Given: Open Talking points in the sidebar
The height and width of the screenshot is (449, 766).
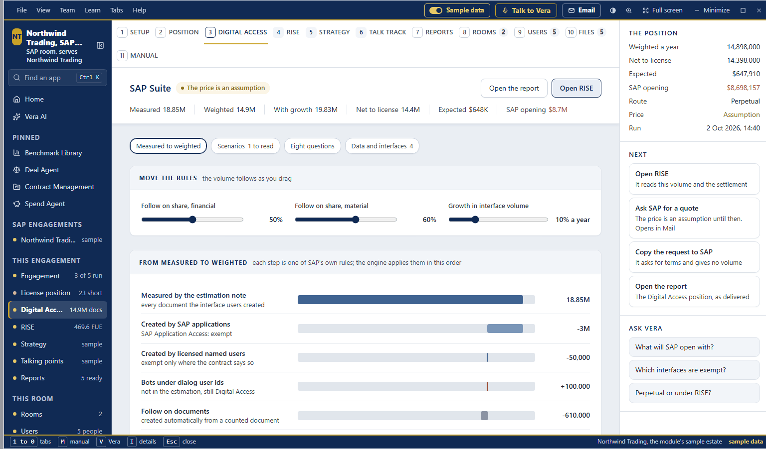Looking at the screenshot, I should 57,361.
